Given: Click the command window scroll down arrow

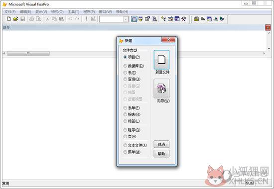Looking at the screenshot, I should pyautogui.click(x=269, y=49).
